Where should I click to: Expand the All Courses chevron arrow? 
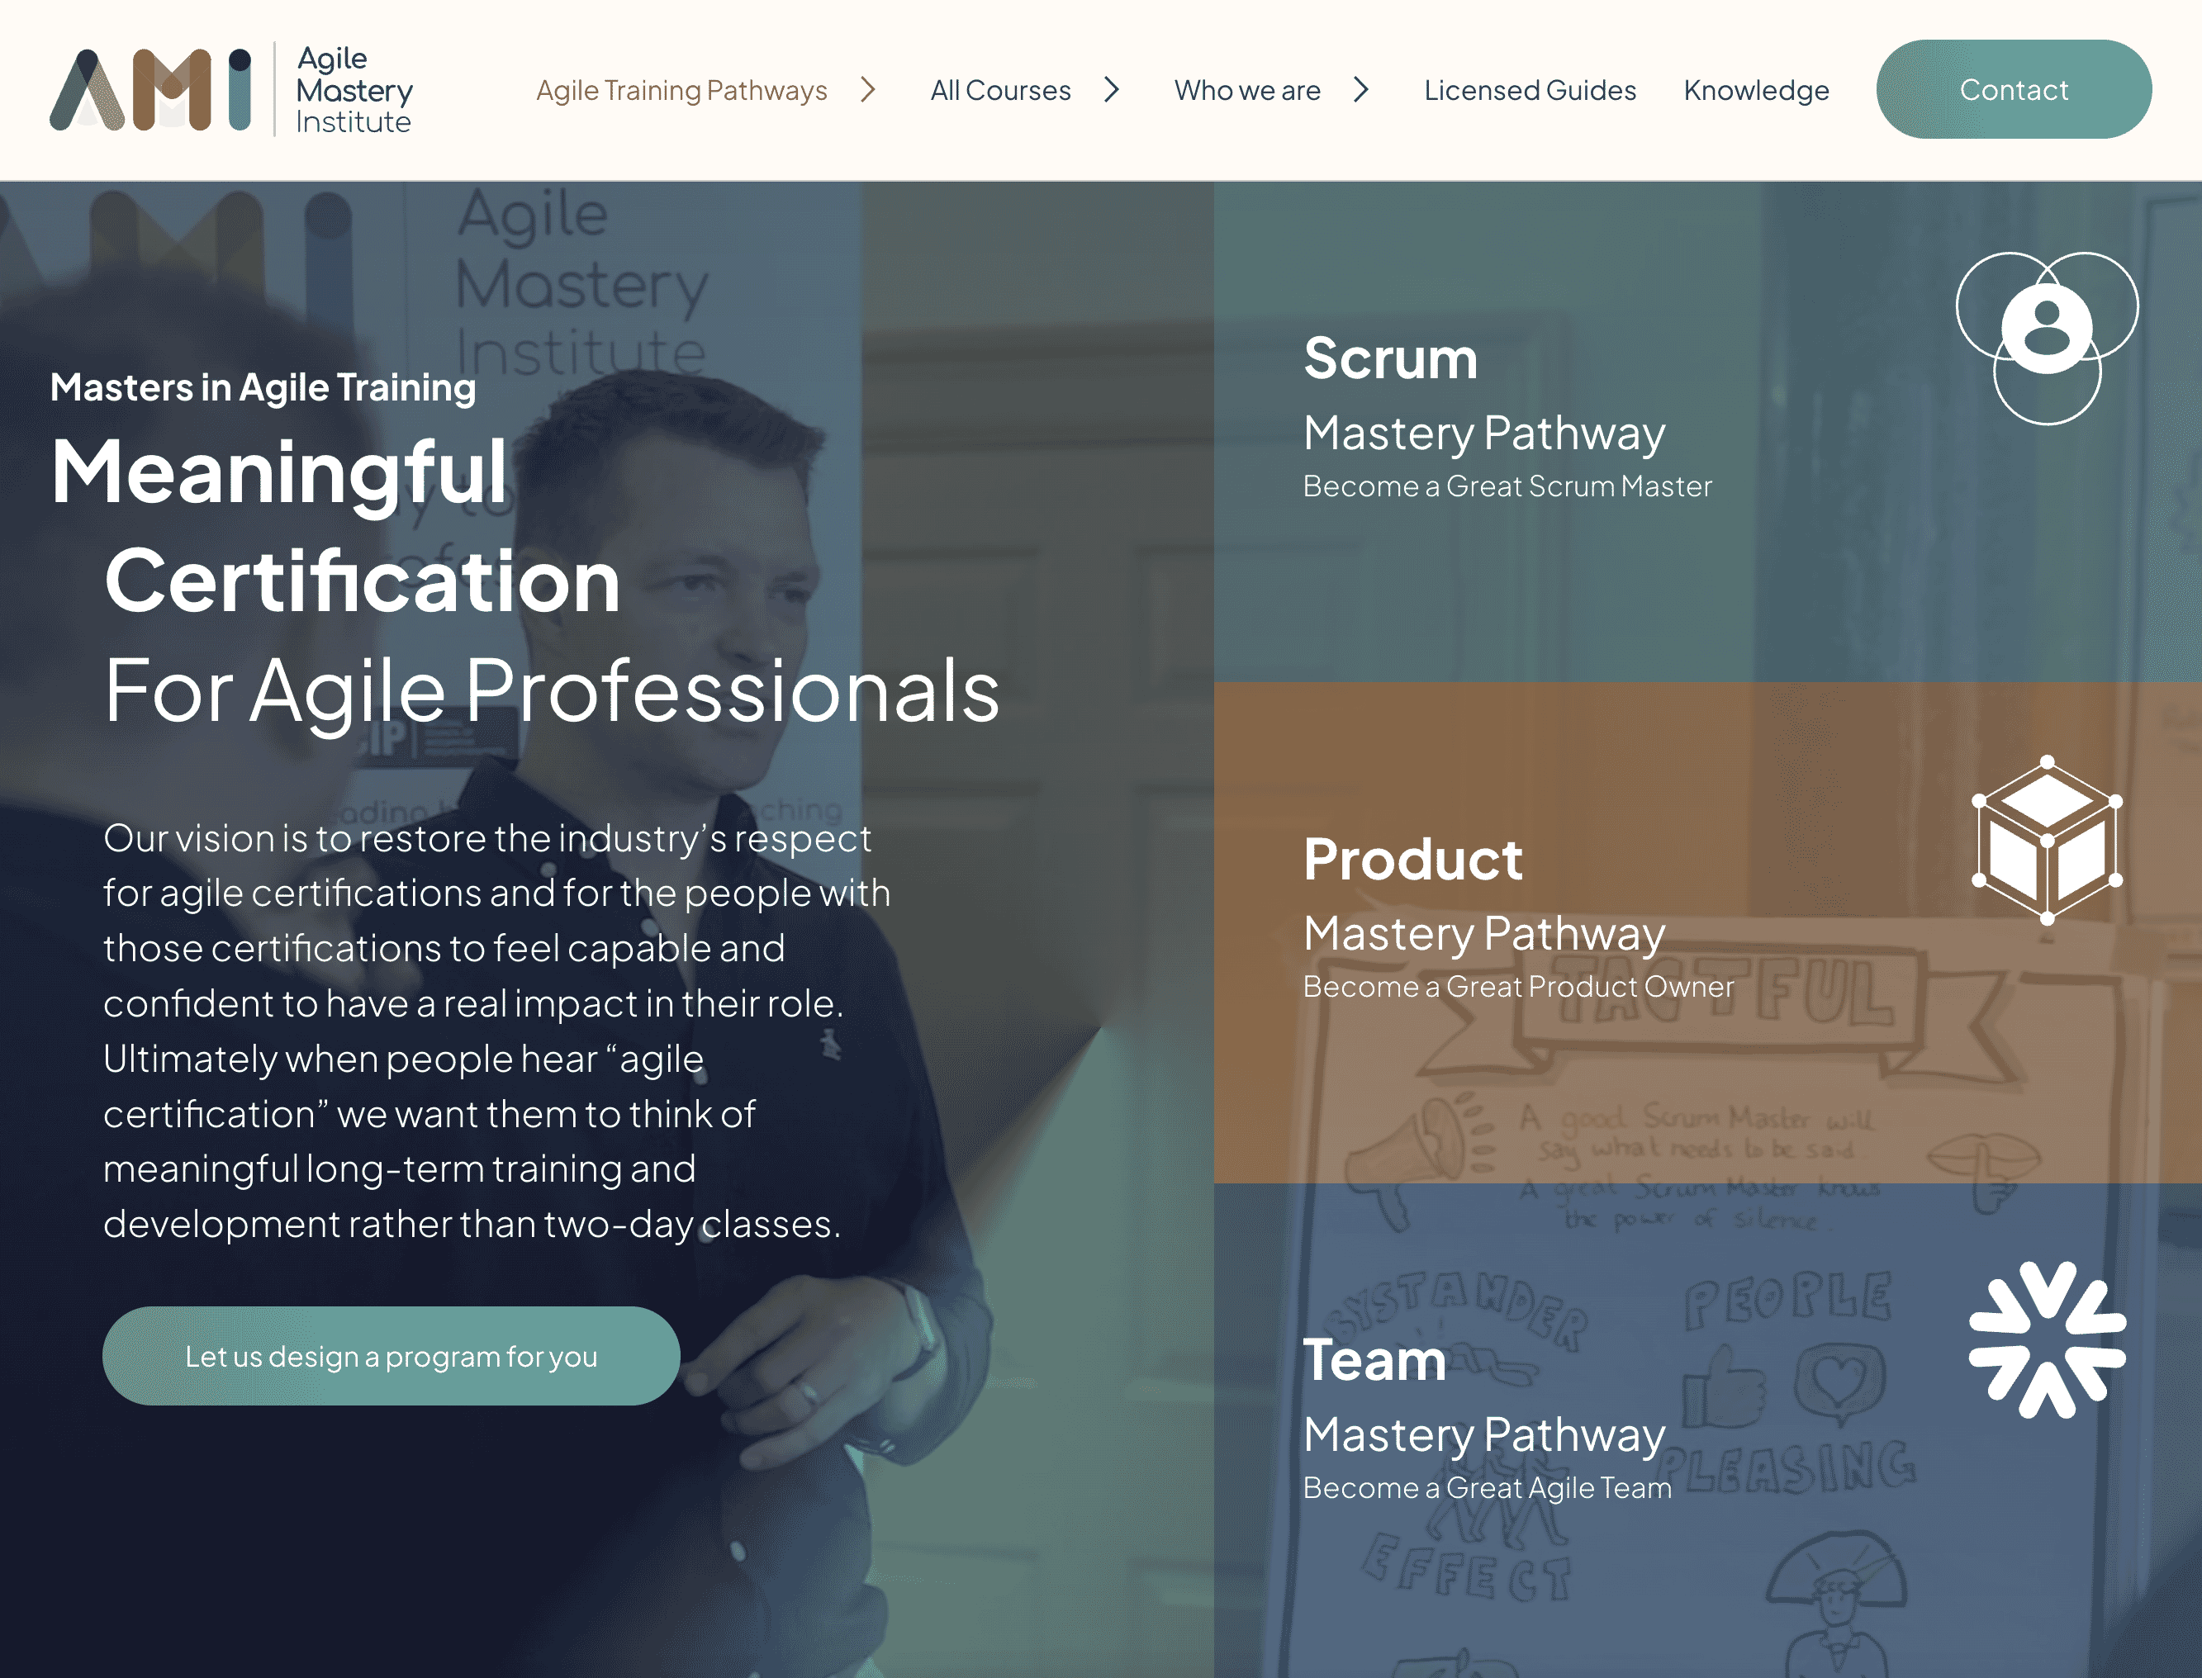click(1111, 90)
